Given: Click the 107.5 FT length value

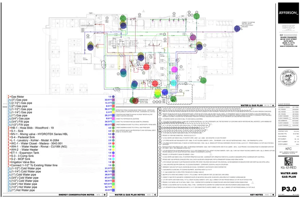Looking at the screenshot, I should coord(108,184).
